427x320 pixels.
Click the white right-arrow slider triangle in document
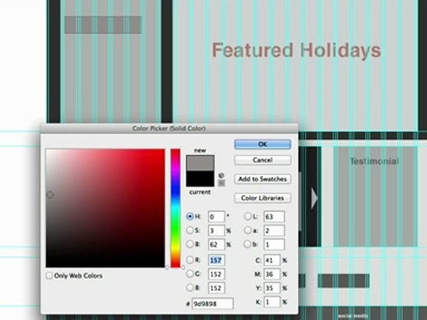coord(314,198)
